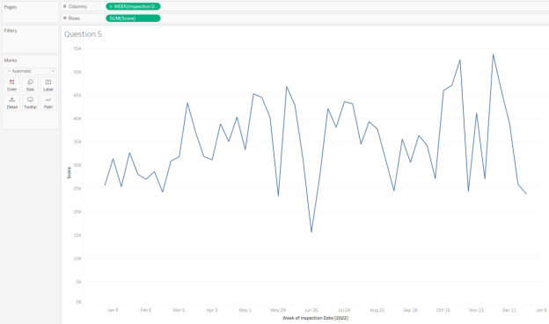
Task: Click the lowest point near Jun 26
Action: click(311, 232)
